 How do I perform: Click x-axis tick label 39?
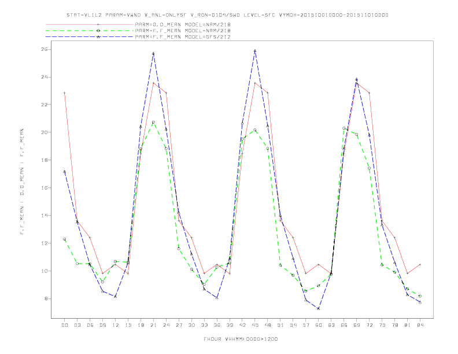coord(230,325)
